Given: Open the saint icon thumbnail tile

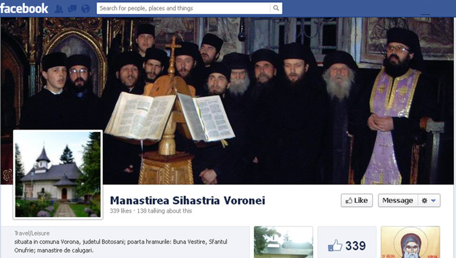Looking at the screenshot, I should (x=410, y=242).
